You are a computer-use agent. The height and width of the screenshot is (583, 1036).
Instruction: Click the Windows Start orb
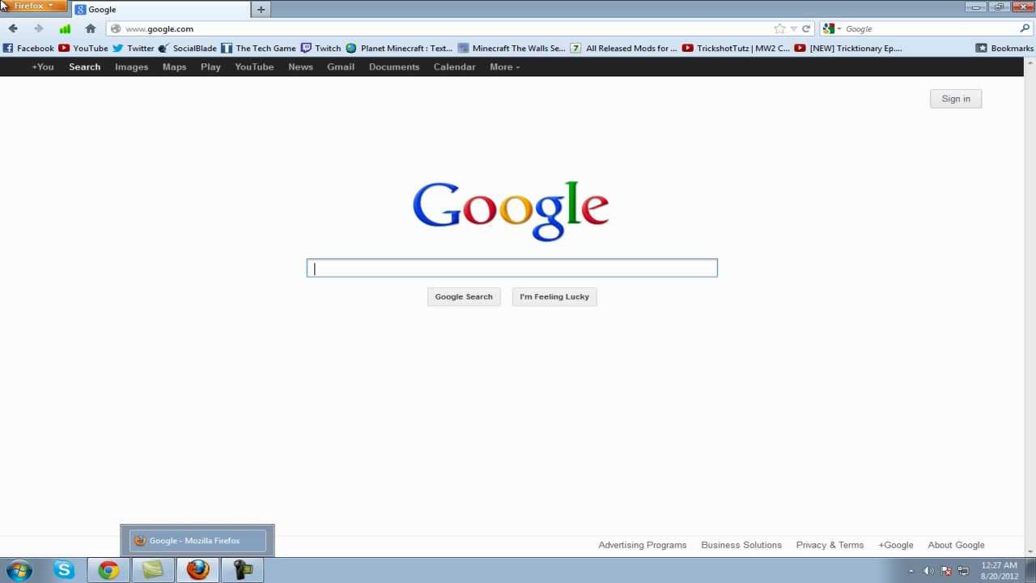click(19, 570)
